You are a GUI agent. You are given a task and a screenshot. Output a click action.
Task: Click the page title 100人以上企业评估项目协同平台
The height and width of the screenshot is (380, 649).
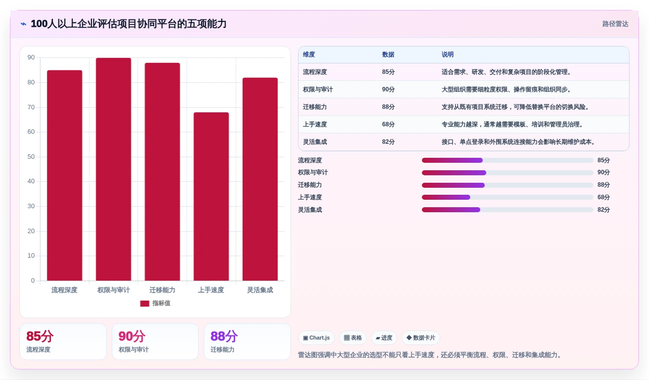(x=128, y=24)
